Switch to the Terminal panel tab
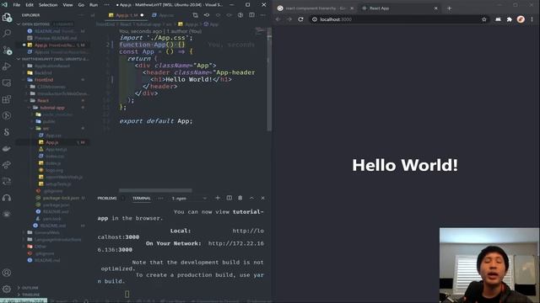 (142, 199)
